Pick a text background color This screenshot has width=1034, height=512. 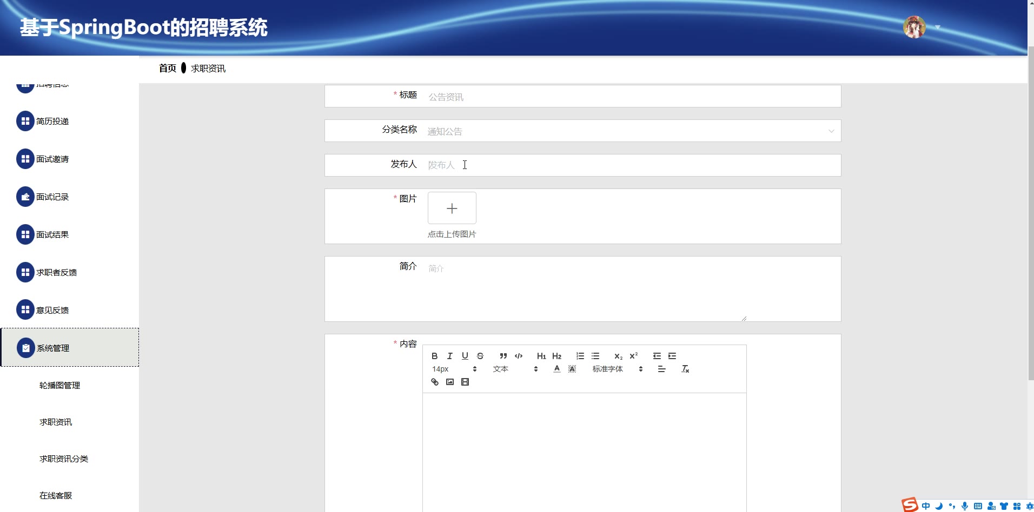tap(572, 369)
